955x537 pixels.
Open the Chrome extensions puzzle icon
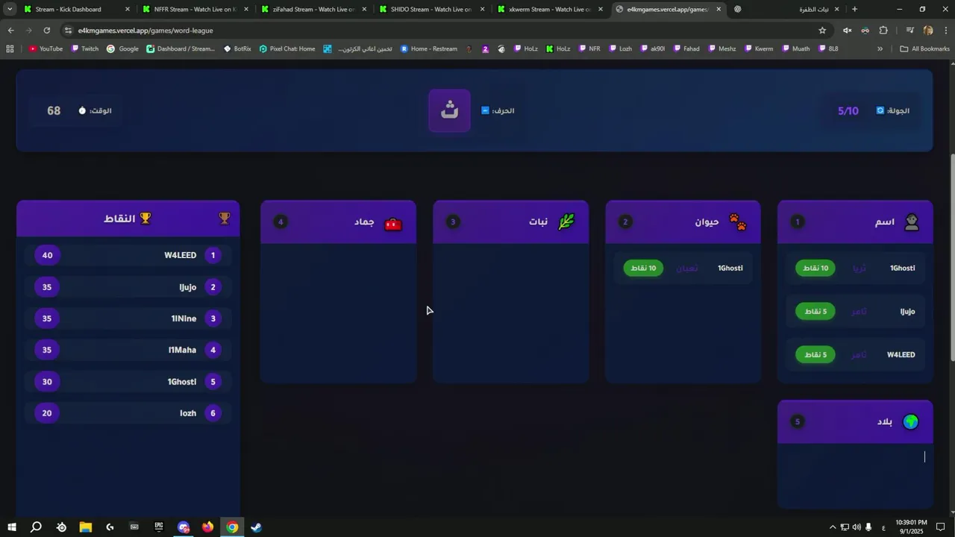point(883,31)
